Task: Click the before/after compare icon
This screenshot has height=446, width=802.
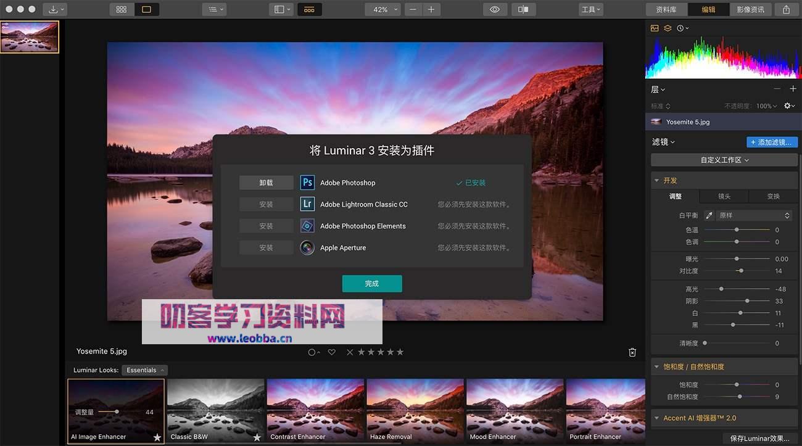Action: [x=523, y=9]
